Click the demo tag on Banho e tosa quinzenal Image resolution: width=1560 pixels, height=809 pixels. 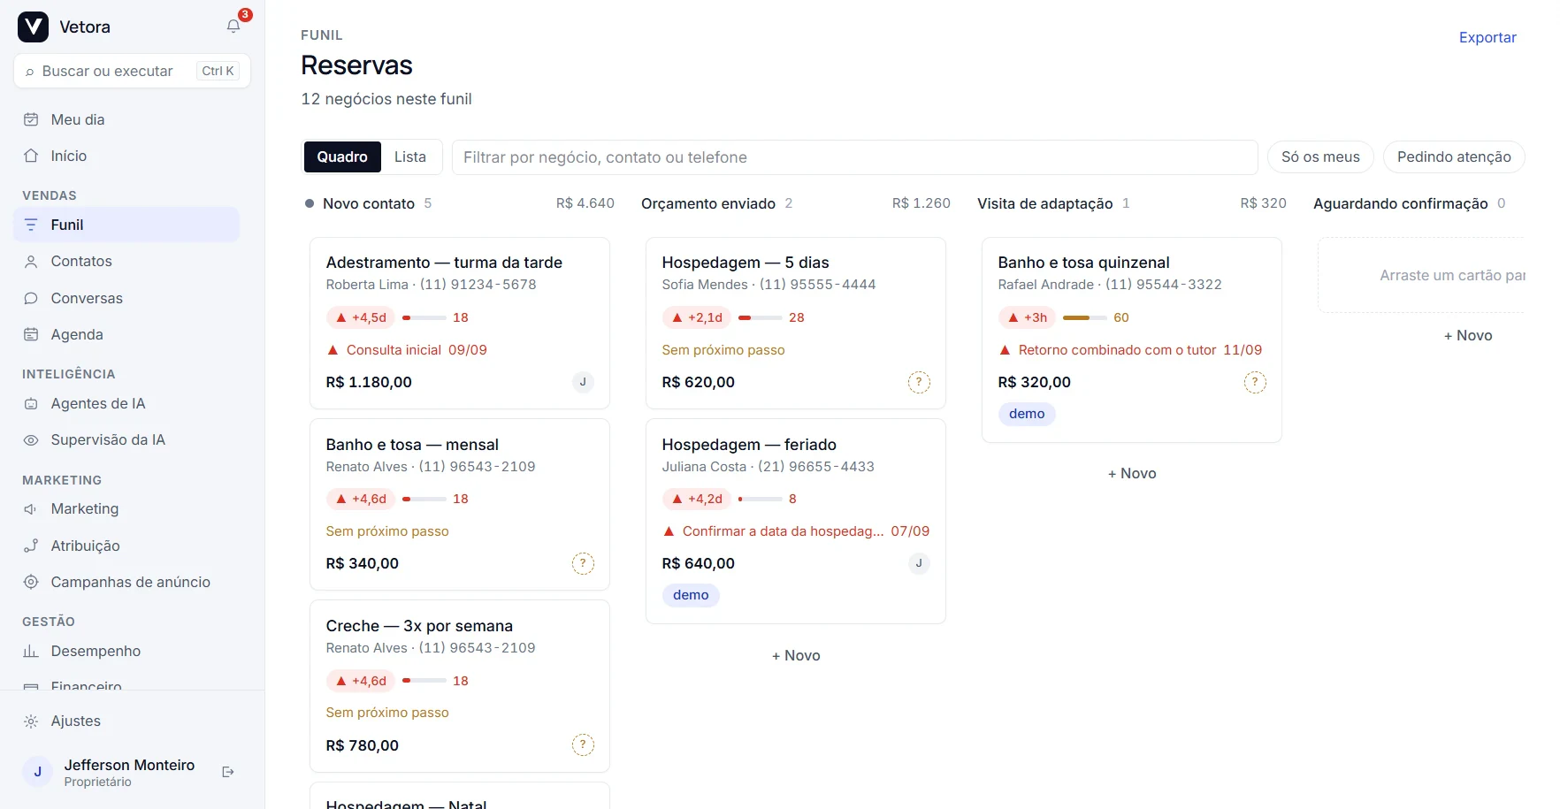point(1027,414)
